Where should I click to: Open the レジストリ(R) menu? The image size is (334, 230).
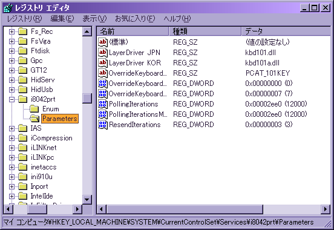(x=24, y=19)
